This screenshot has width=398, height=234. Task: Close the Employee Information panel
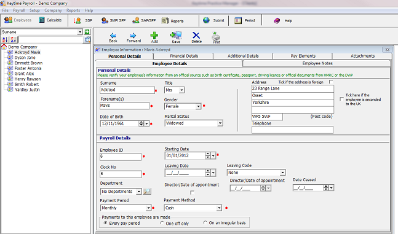[388, 49]
